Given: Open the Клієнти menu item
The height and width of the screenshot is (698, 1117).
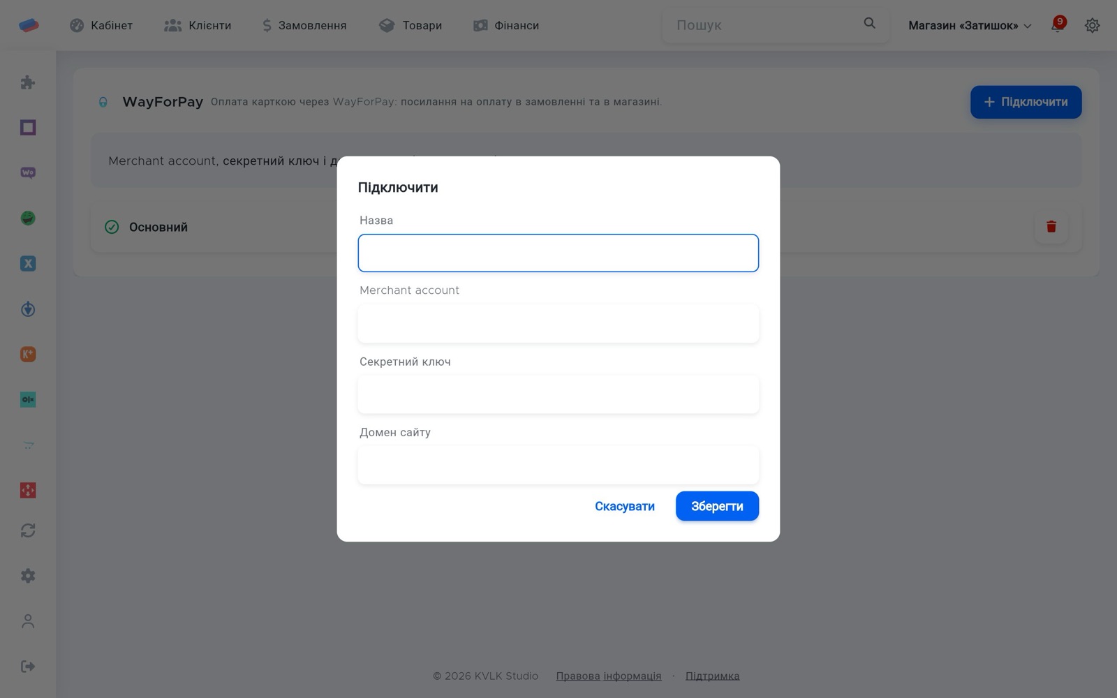Looking at the screenshot, I should [198, 26].
